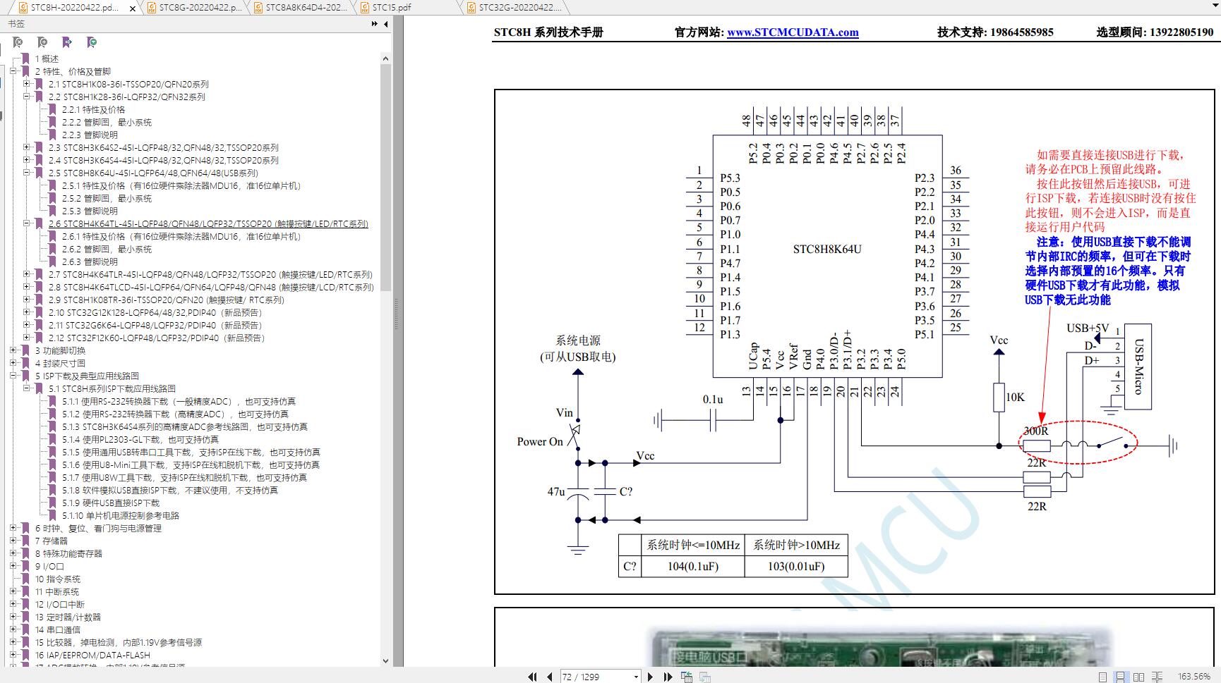The height and width of the screenshot is (683, 1221).
Task: Click the PDF icon on the STC15.pdf tab
Action: pyautogui.click(x=365, y=8)
